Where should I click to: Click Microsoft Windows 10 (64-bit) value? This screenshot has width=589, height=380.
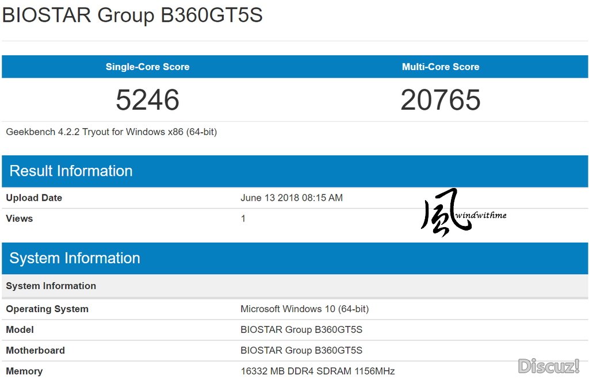[x=305, y=309]
